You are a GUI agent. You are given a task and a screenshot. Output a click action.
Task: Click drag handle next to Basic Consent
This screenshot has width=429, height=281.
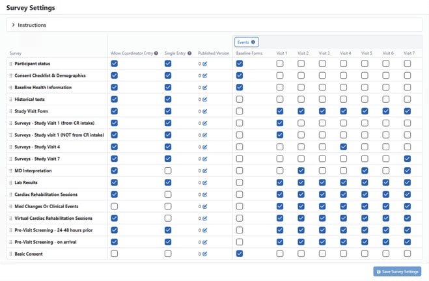10,254
